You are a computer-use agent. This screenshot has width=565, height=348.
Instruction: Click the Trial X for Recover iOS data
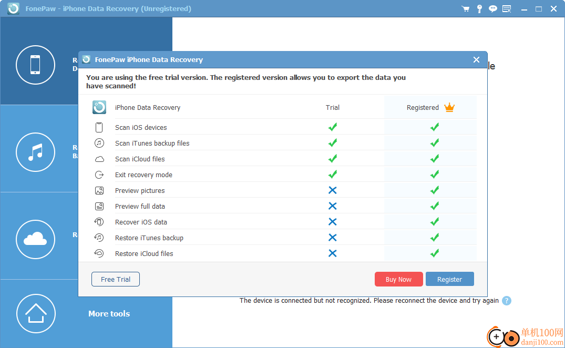[333, 221]
